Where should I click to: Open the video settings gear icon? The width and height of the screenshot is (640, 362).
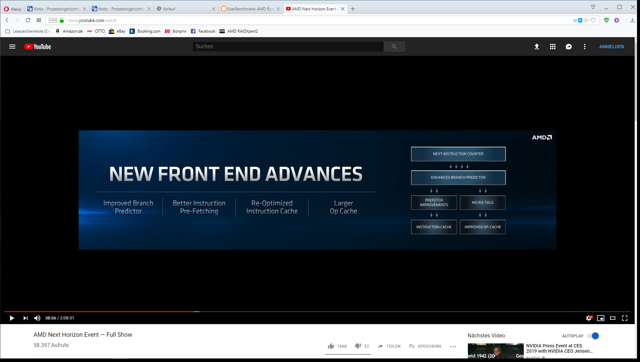pos(589,318)
